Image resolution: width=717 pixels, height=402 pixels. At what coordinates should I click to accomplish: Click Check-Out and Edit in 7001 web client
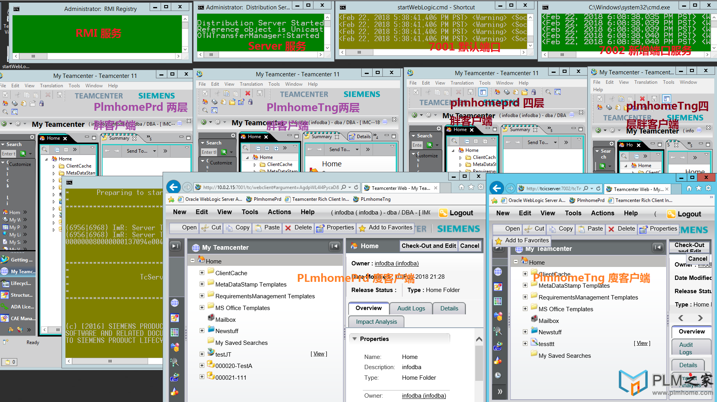click(x=429, y=246)
